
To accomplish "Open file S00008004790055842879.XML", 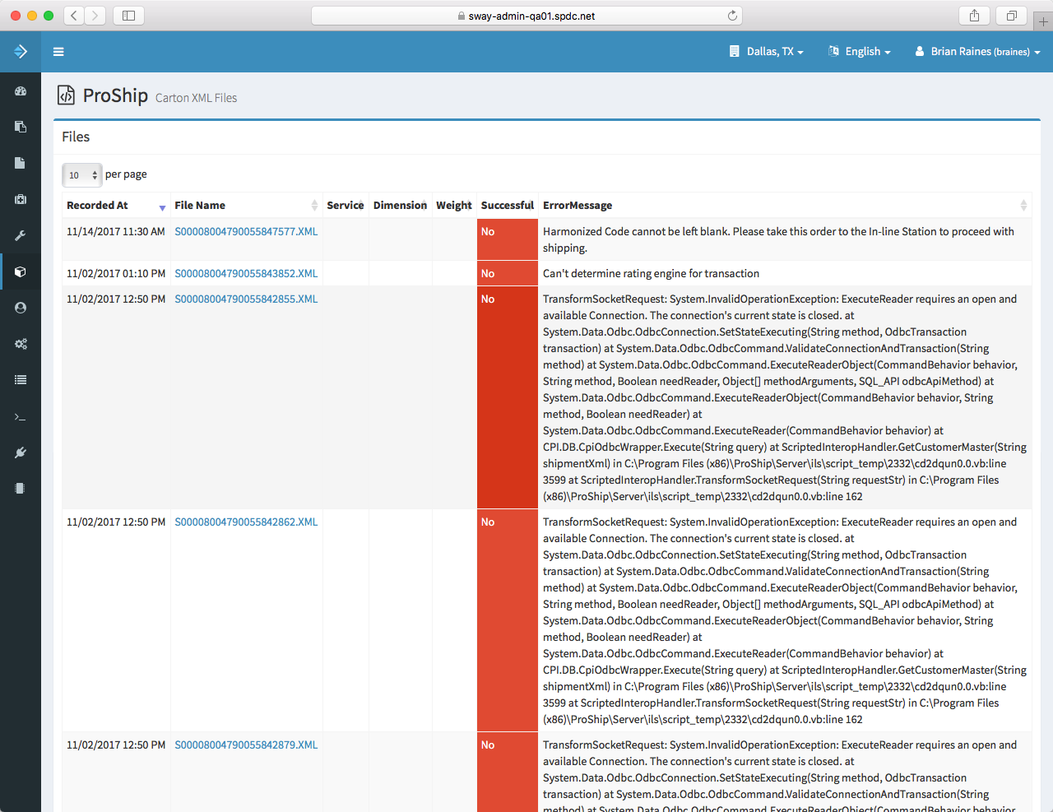I will 246,745.
